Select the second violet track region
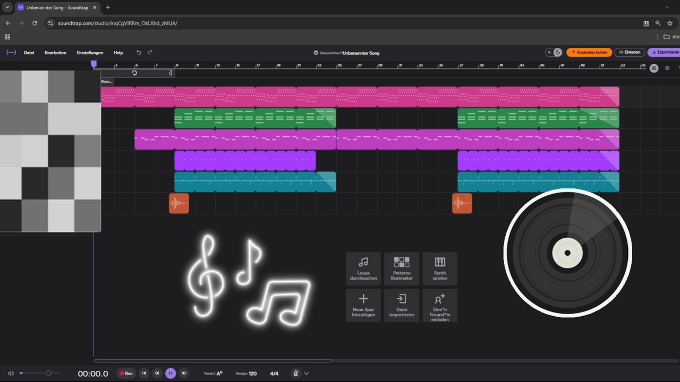The width and height of the screenshot is (680, 382). pos(538,161)
